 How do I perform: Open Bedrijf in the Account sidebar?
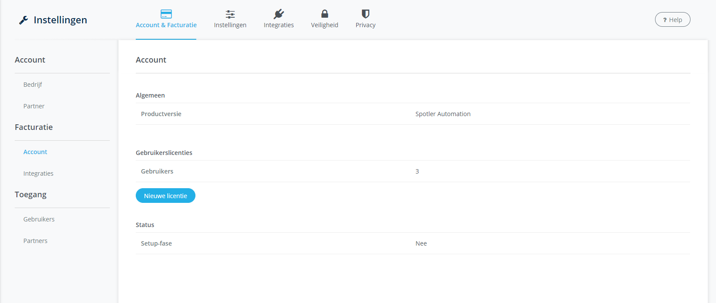[x=32, y=85]
